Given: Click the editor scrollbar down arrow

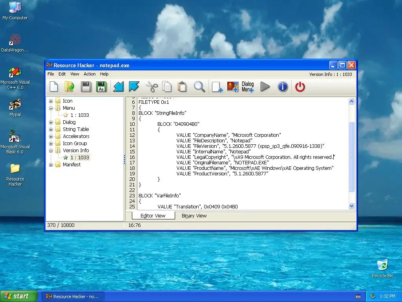Looking at the screenshot, I should pos(351,206).
